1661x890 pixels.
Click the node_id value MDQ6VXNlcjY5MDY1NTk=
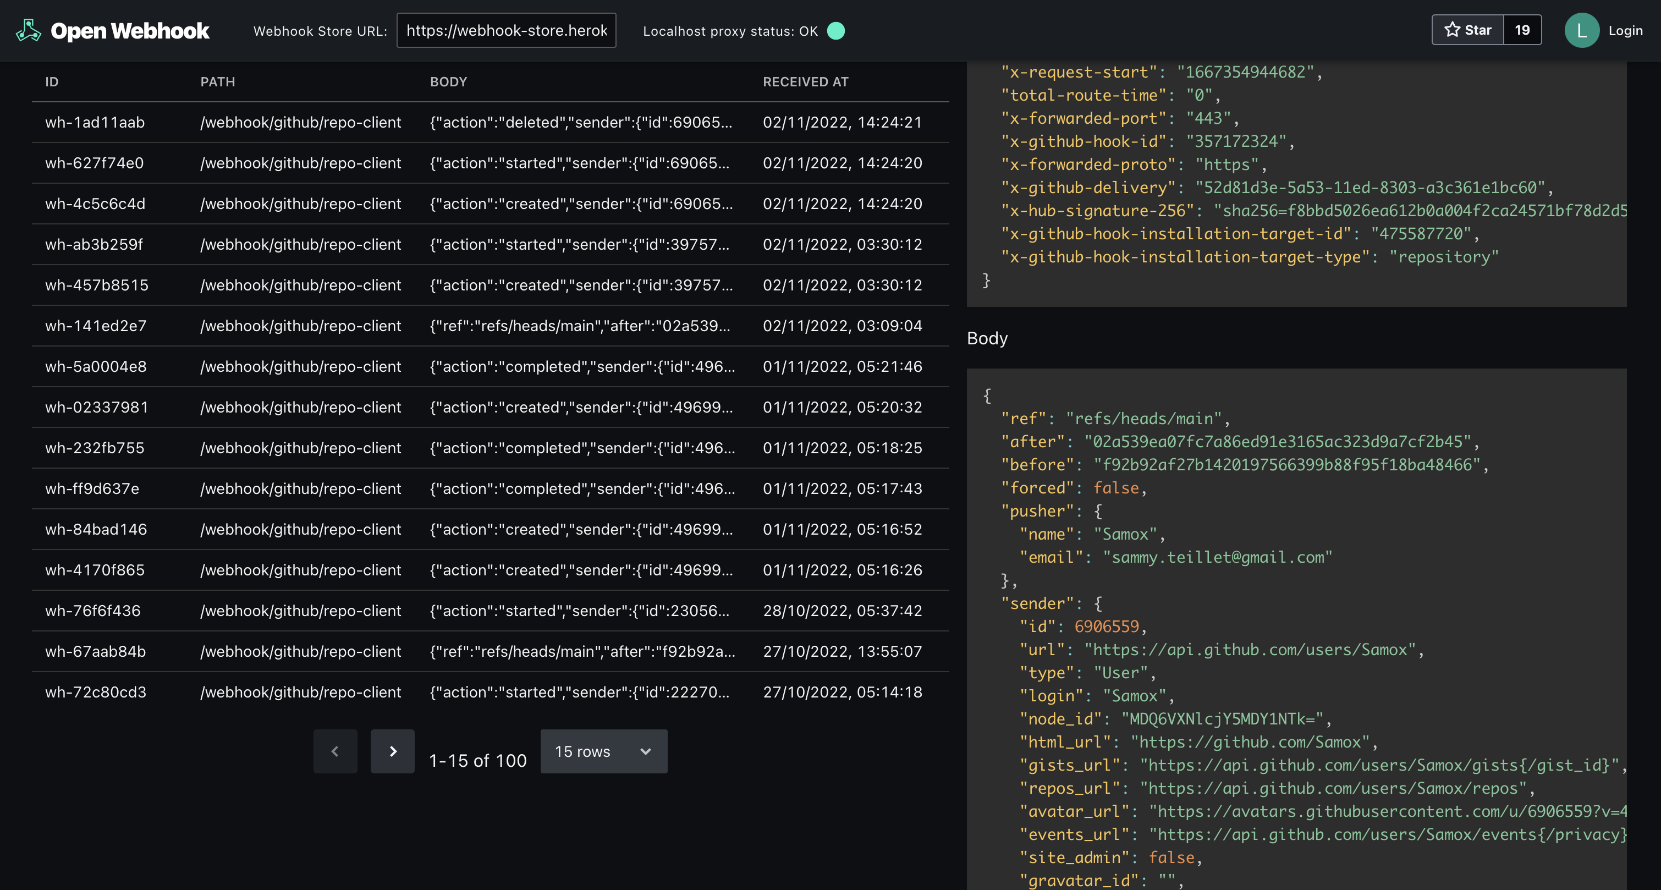point(1223,719)
